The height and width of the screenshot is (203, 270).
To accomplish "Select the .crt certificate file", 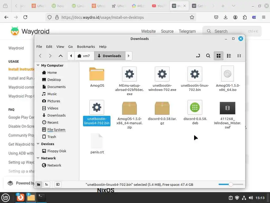I will point(97,144).
